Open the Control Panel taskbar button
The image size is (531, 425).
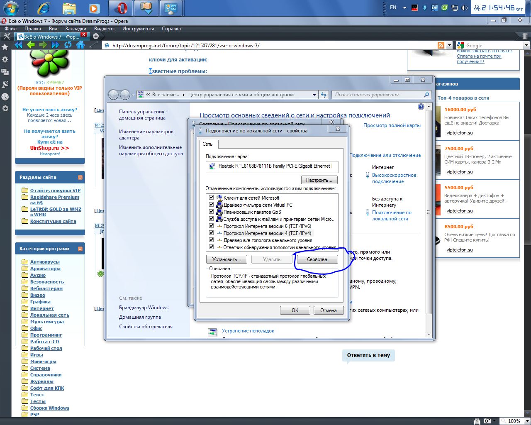click(171, 8)
